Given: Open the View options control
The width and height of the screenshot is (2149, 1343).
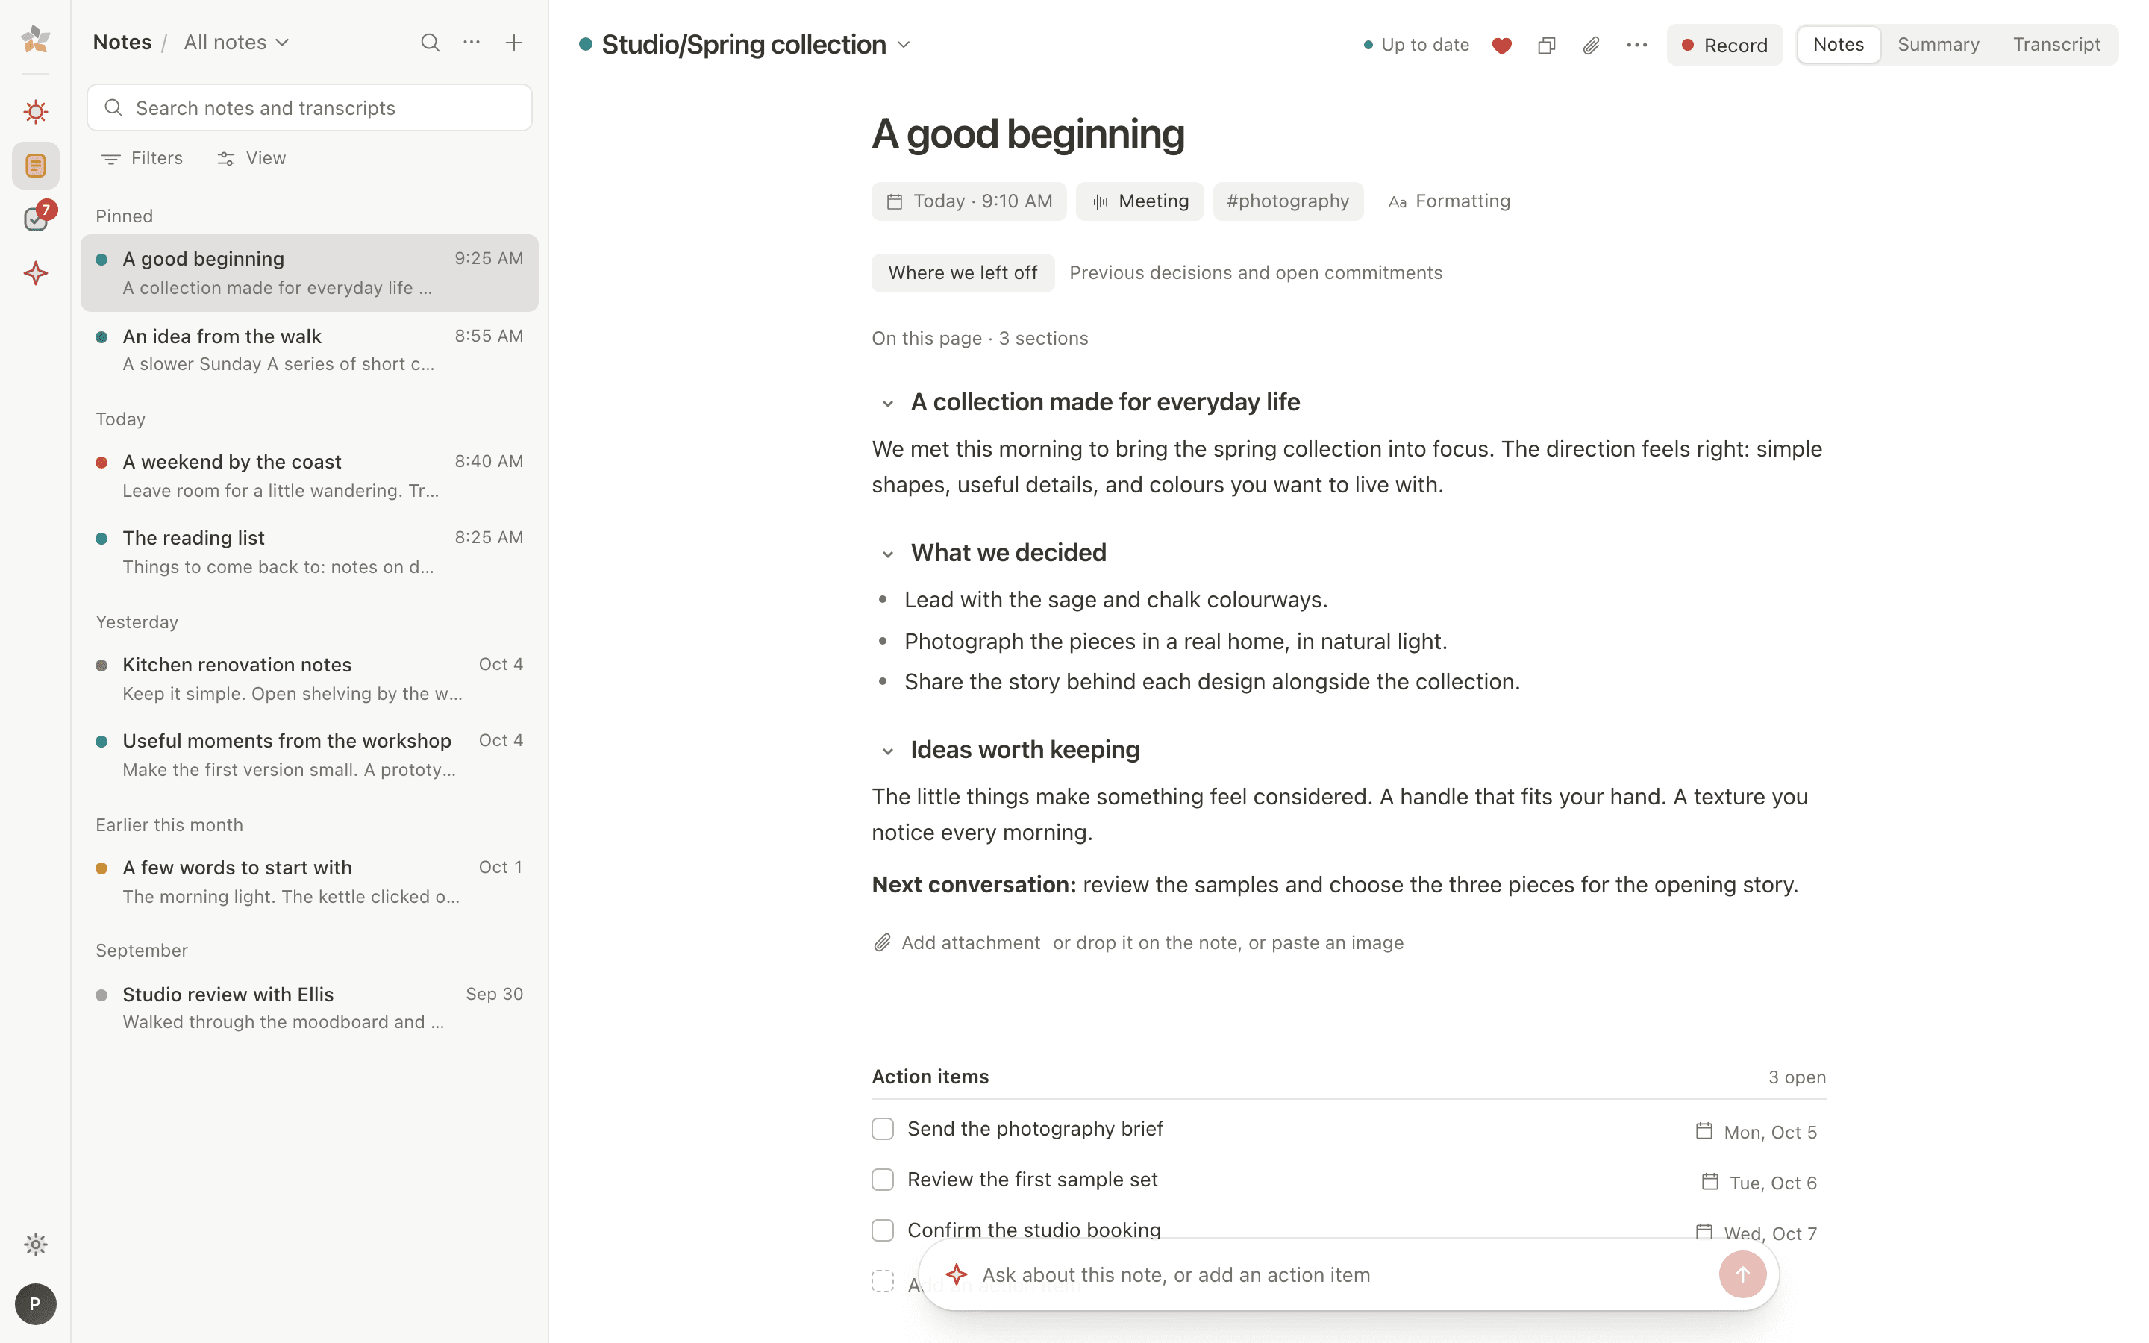Looking at the screenshot, I should (251, 158).
